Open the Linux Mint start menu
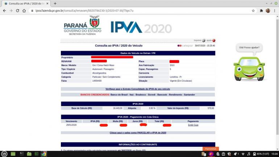This screenshot has width=279, height=157. point(4,154)
